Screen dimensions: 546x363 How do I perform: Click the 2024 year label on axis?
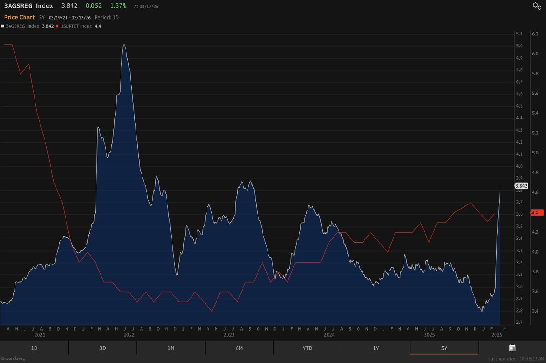(329, 335)
